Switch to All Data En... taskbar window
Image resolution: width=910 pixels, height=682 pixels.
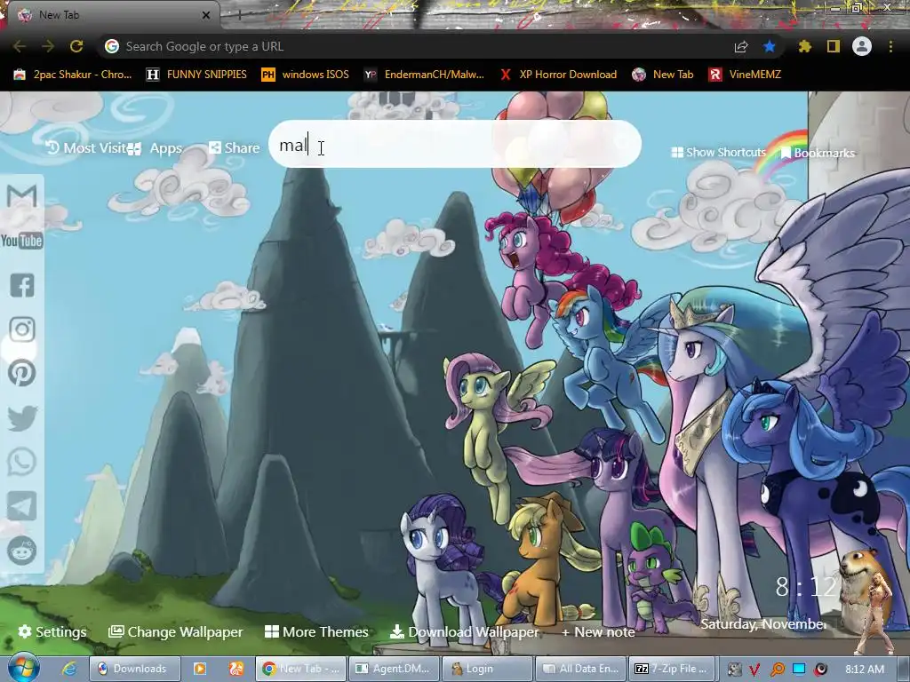pyautogui.click(x=581, y=669)
